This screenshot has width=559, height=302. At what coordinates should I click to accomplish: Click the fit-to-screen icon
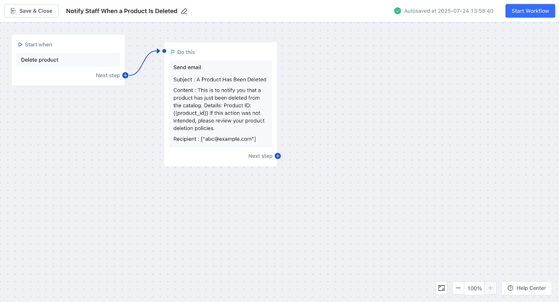click(x=441, y=288)
